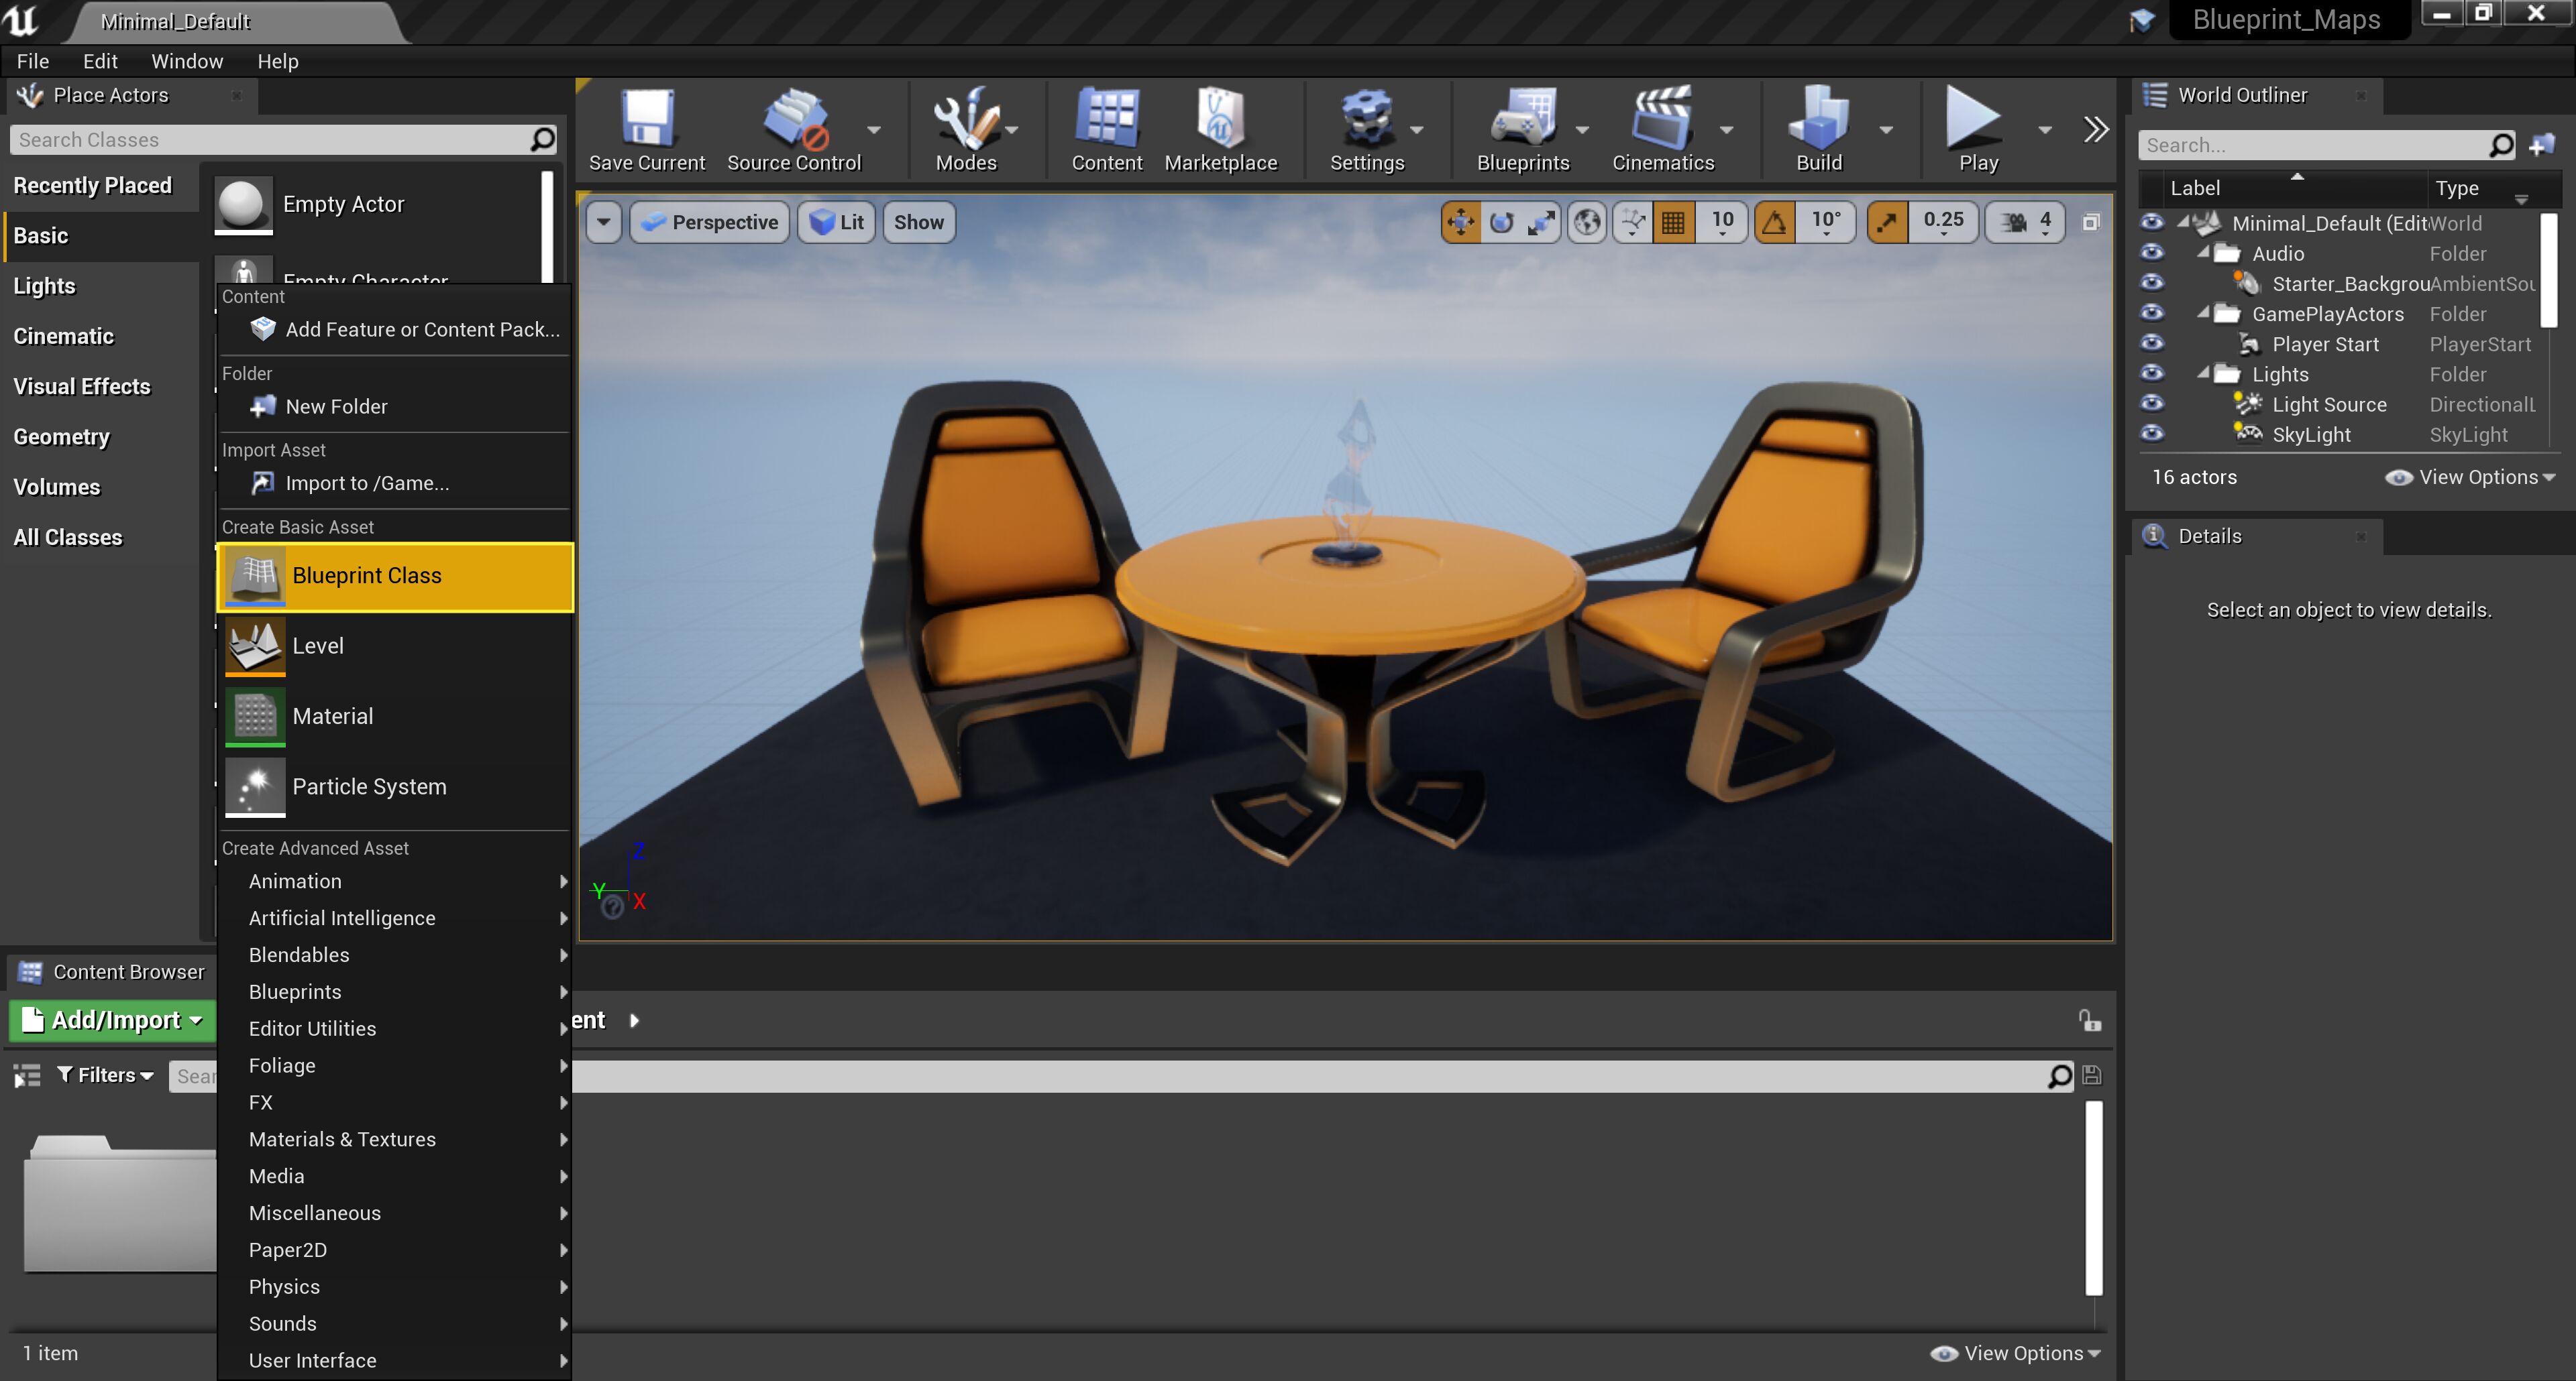Open the Build options dropdown arrow
2576x1381 pixels.
(1886, 130)
